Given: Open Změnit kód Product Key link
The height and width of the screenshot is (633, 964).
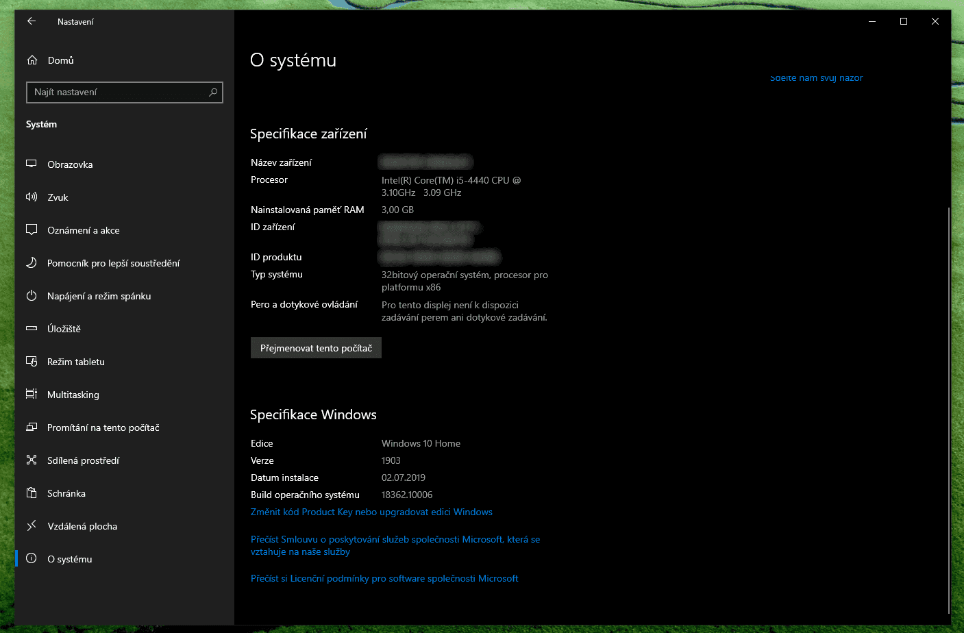Looking at the screenshot, I should click(371, 512).
